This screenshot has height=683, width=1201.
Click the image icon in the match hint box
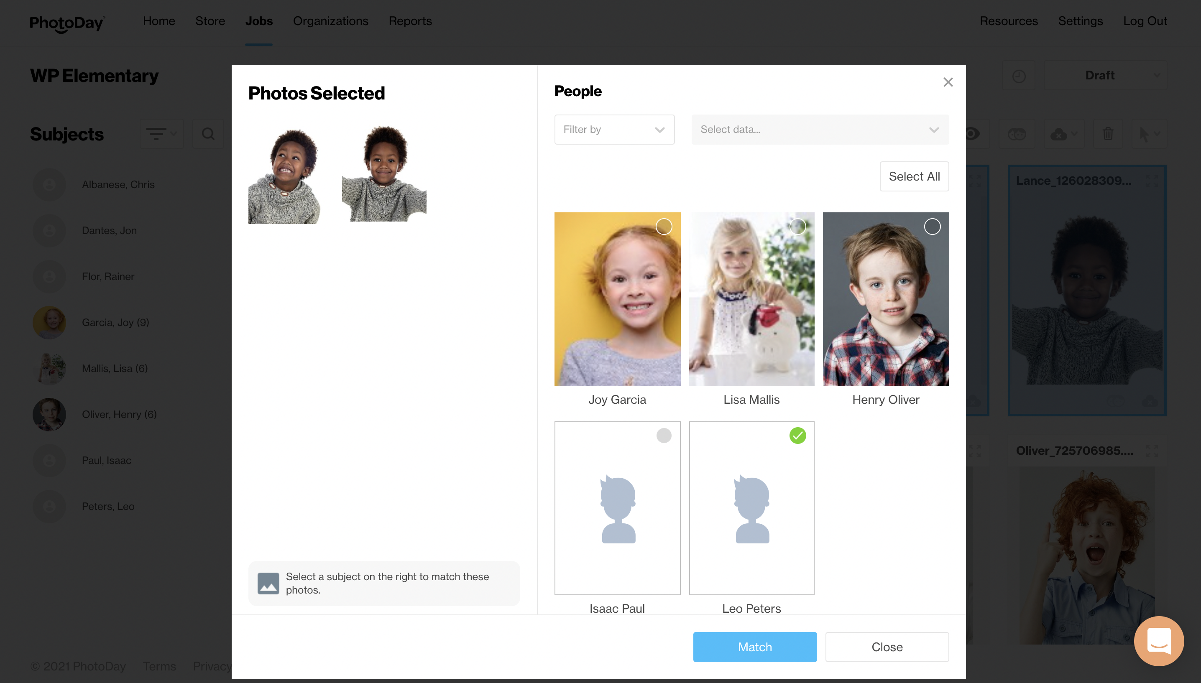[x=268, y=583]
